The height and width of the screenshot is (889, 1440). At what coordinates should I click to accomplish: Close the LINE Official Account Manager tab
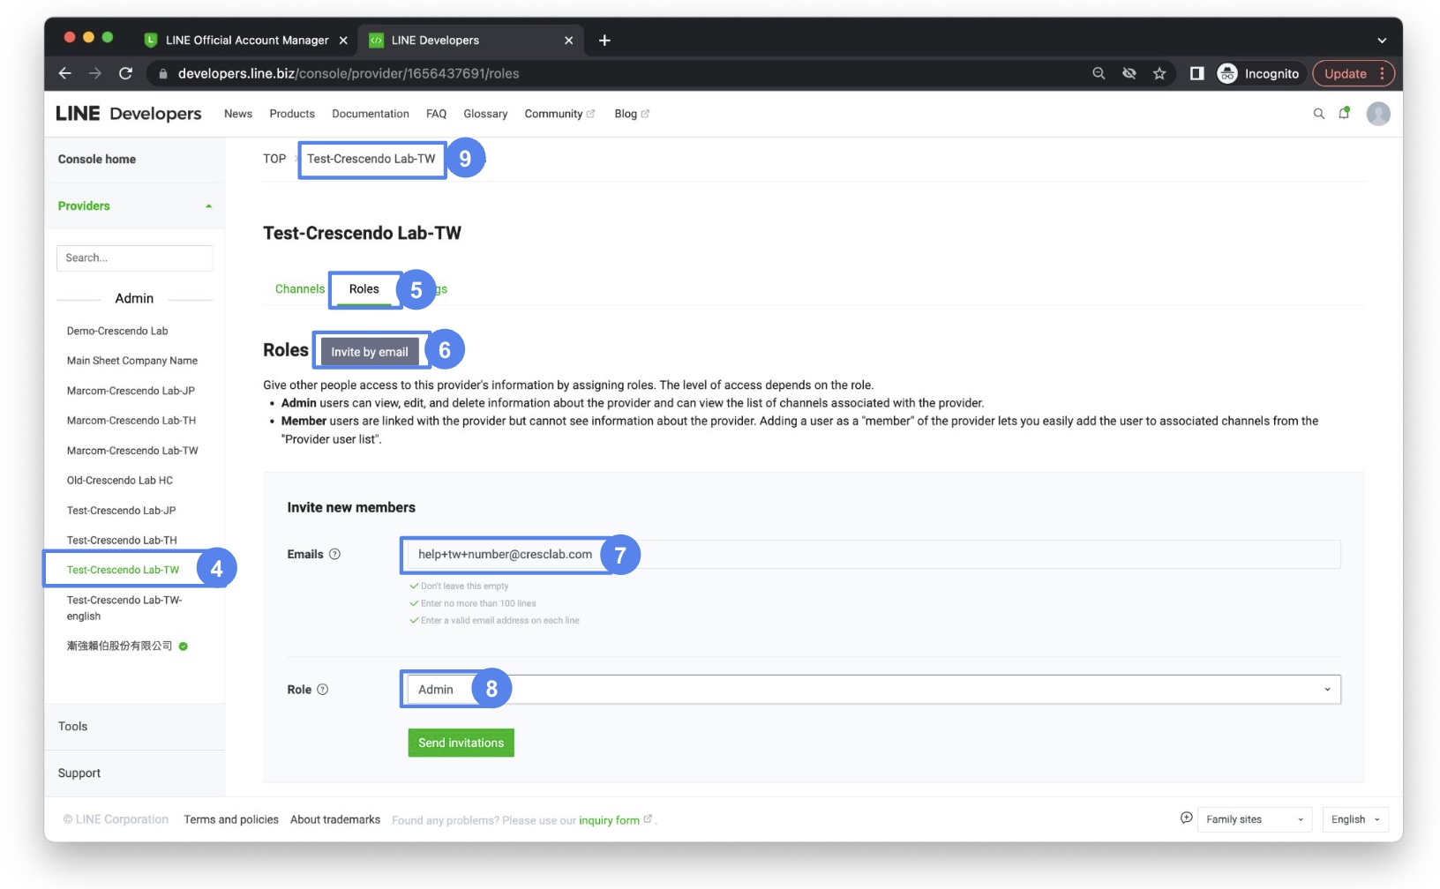coord(343,40)
